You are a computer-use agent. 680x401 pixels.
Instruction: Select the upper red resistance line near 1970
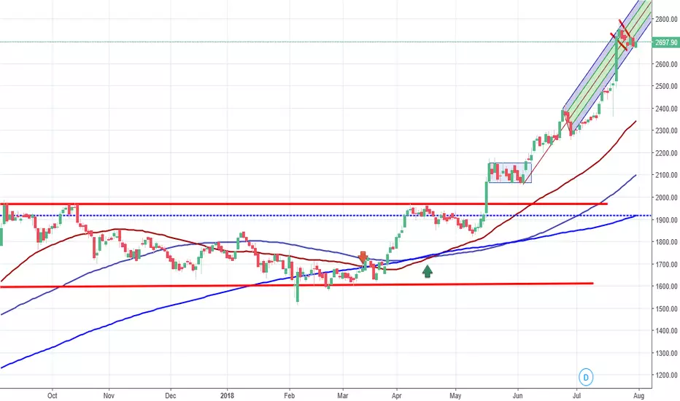(304, 203)
